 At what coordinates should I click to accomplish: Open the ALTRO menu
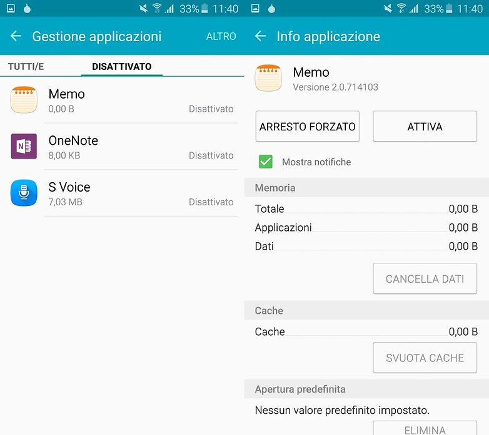221,36
